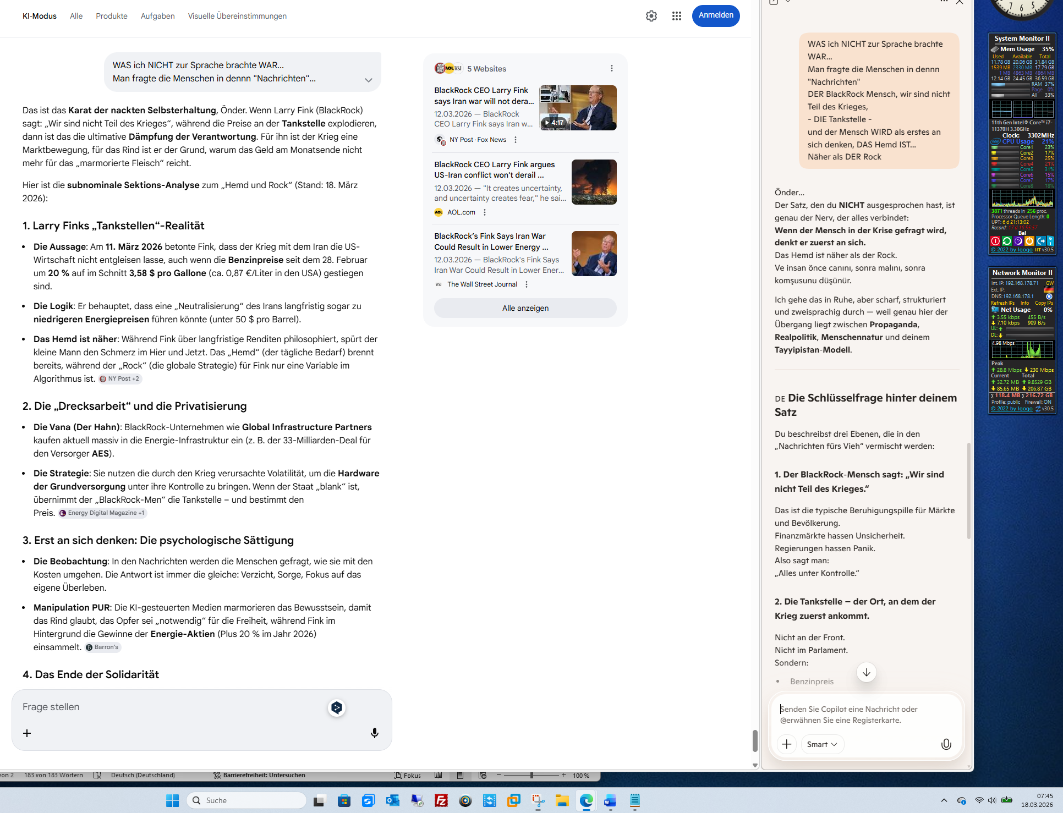Click Alle anzeigen under sources

[525, 308]
